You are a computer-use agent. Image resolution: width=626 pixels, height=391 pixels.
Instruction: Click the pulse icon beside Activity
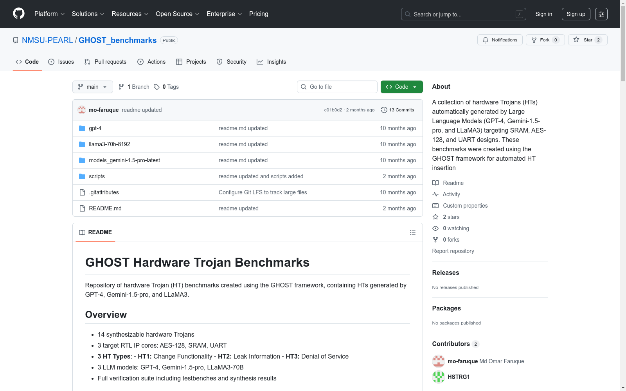tap(435, 194)
